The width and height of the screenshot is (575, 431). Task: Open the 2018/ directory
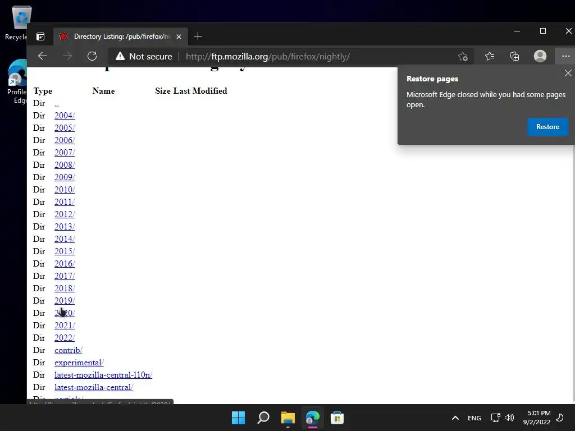pos(65,288)
